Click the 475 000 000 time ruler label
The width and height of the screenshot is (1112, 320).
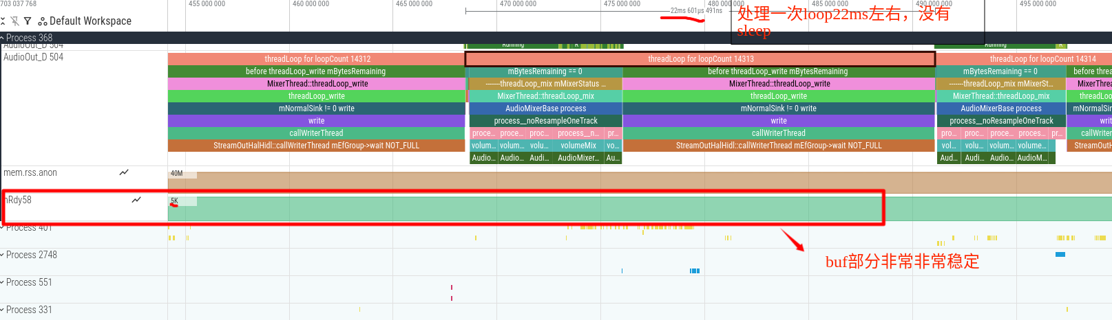(x=622, y=4)
